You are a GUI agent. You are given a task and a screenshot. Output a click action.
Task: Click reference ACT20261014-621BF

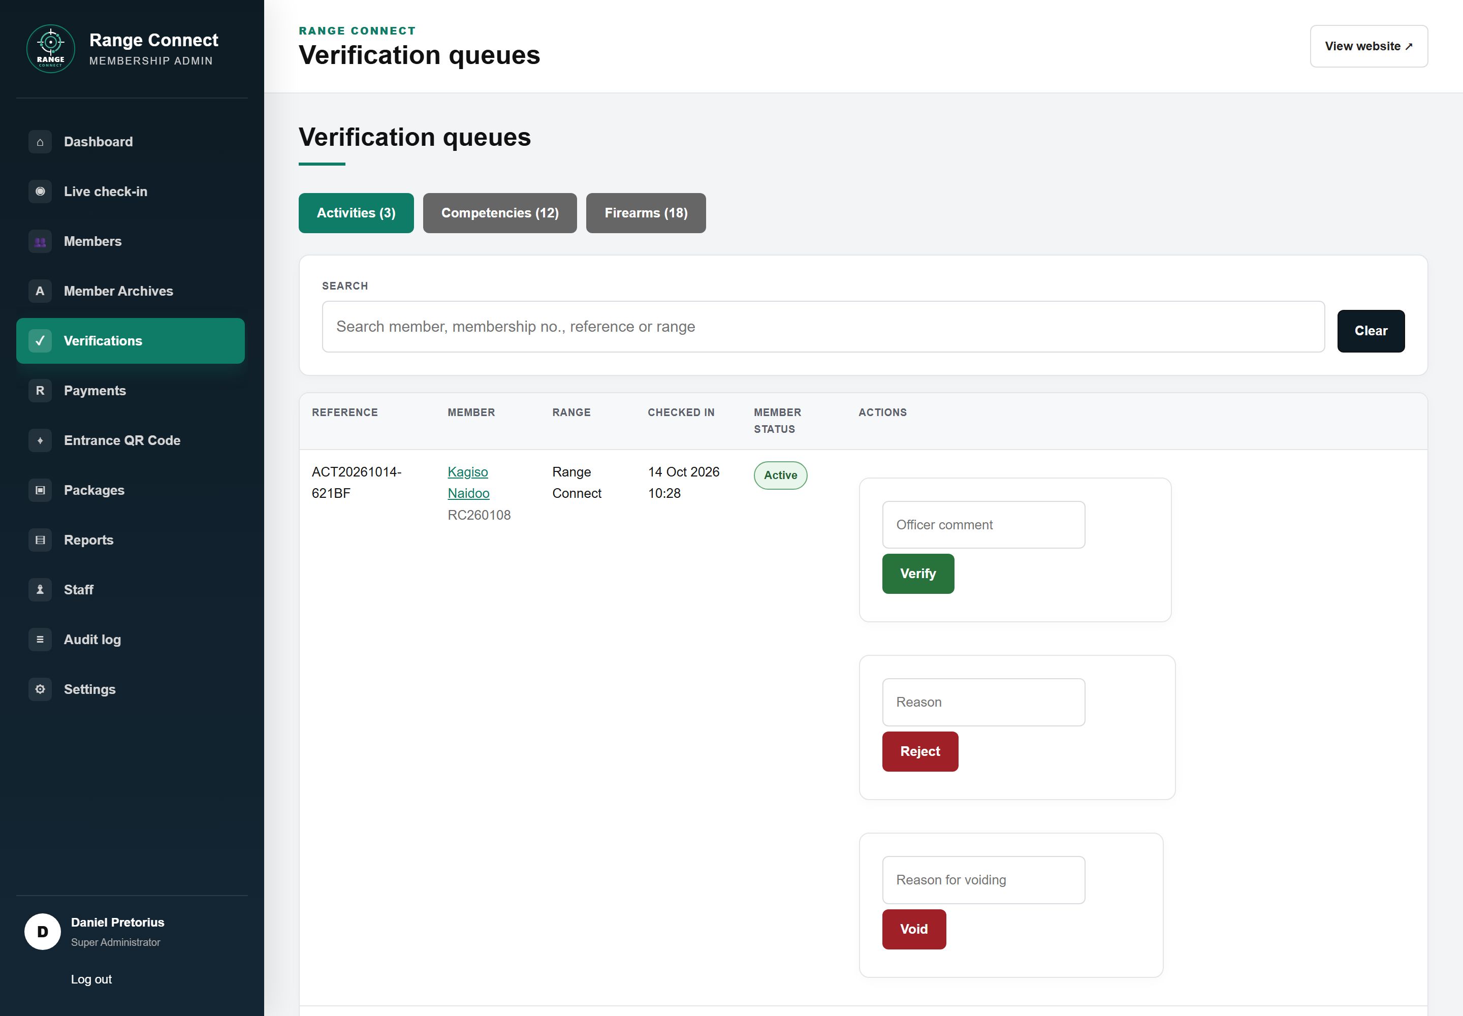tap(357, 483)
